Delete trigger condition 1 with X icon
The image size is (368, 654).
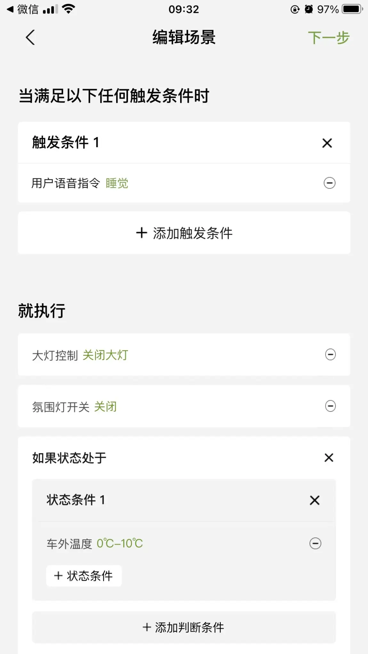pos(327,143)
